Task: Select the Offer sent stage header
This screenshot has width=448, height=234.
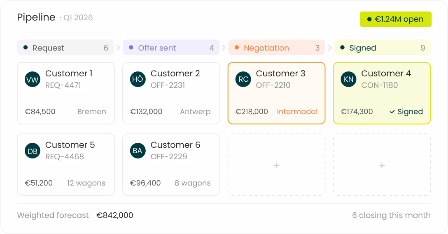Action: tap(171, 48)
